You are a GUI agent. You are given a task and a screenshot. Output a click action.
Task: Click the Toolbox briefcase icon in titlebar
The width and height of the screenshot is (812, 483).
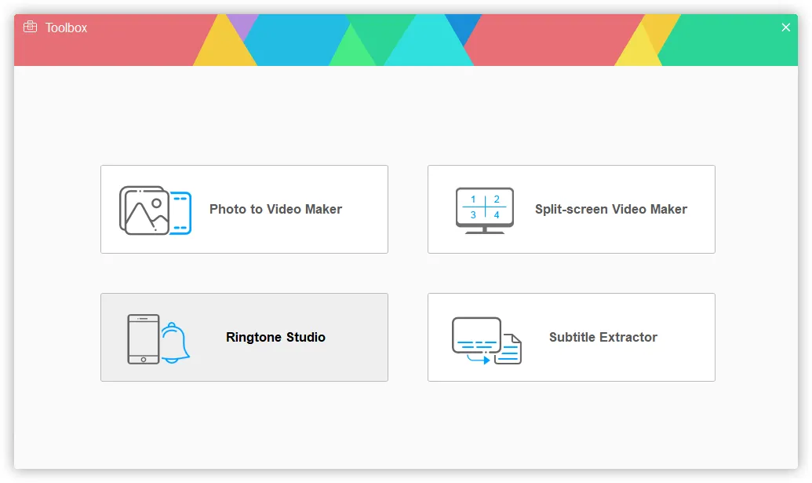30,26
